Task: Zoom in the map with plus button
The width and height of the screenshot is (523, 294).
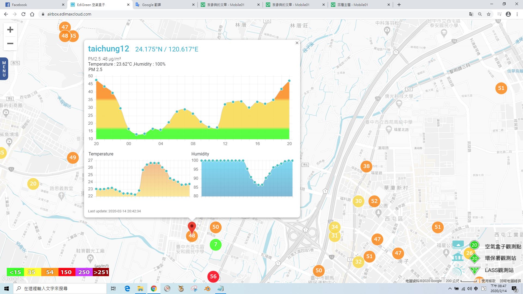Action: click(10, 30)
